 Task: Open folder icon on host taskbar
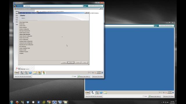(65, 102)
